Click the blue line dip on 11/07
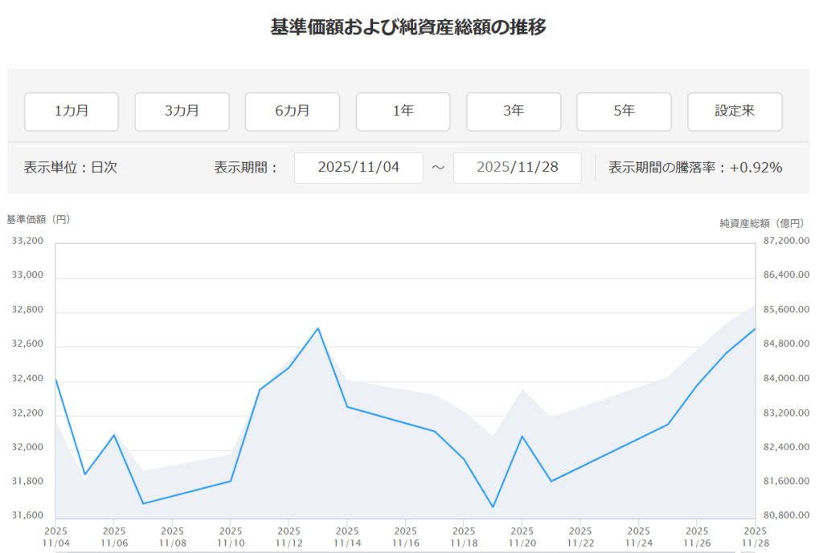This screenshot has height=553, width=823. click(x=143, y=503)
